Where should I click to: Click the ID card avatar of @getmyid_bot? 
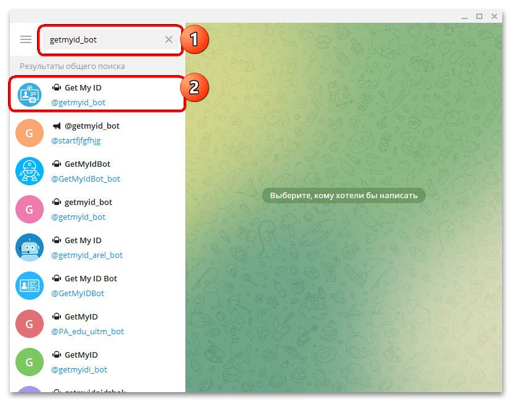click(x=30, y=95)
